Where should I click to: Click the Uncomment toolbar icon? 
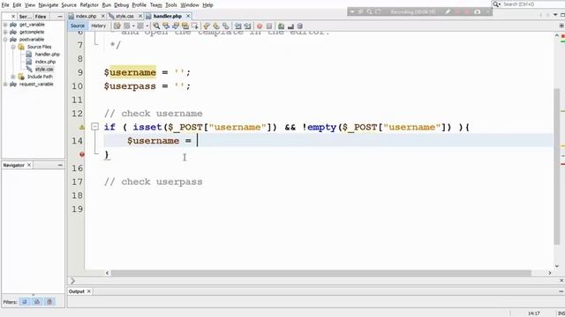pyautogui.click(x=290, y=26)
